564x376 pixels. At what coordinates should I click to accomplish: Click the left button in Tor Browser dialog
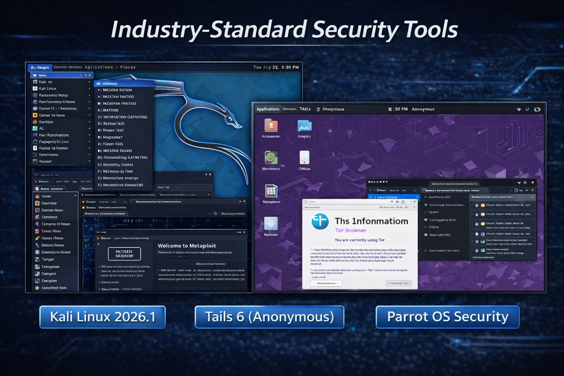point(326,283)
